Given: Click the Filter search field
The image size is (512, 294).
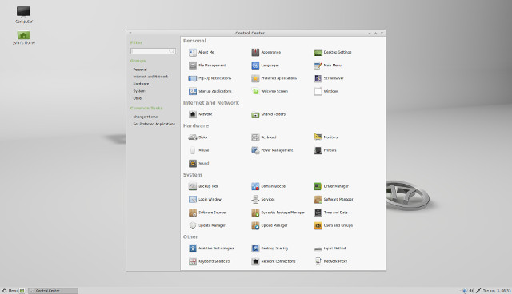Looking at the screenshot, I should (153, 51).
